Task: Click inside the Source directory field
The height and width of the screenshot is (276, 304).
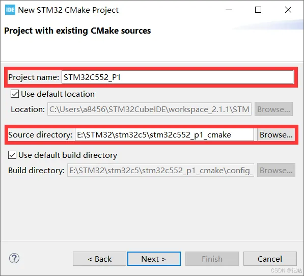Action: pyautogui.click(x=164, y=135)
